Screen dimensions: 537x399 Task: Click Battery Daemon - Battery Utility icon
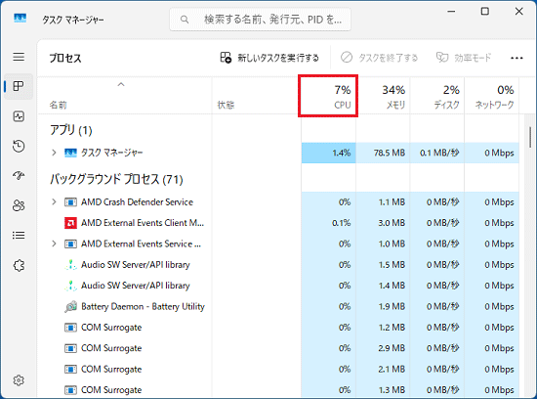click(70, 307)
